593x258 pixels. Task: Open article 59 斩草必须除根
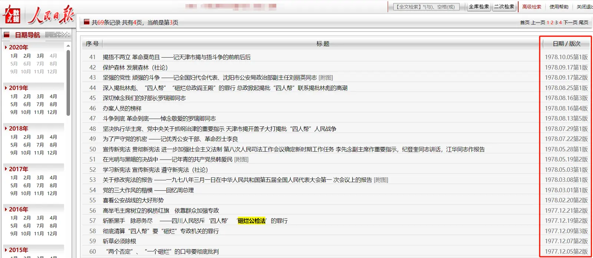point(119,241)
